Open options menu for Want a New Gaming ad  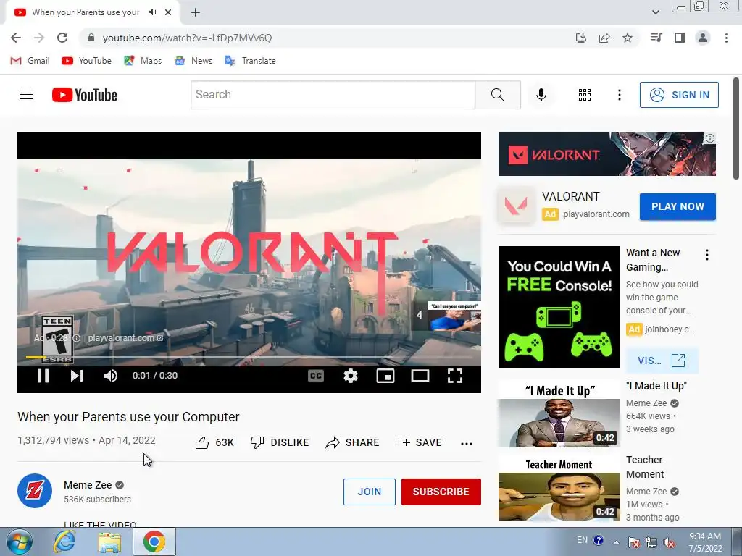tap(707, 256)
